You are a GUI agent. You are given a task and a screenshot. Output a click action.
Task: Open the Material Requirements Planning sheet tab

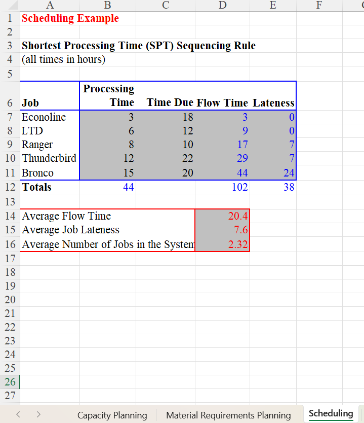tap(228, 415)
